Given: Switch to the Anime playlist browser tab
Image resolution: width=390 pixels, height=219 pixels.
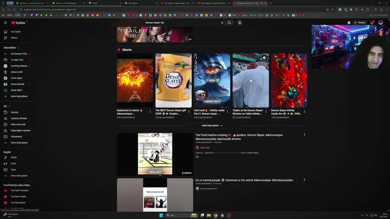Looking at the screenshot, I should click(32, 3).
